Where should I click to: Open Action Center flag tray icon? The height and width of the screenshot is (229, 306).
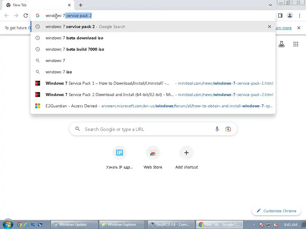[x=261, y=225]
